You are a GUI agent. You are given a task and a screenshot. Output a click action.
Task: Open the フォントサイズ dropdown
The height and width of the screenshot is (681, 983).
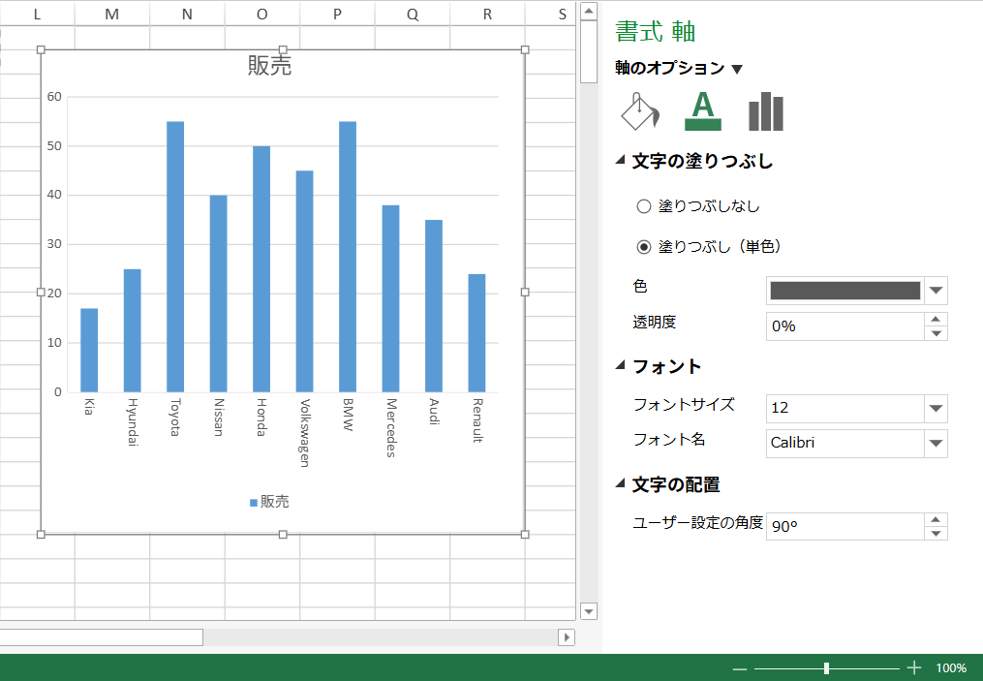pyautogui.click(x=936, y=409)
